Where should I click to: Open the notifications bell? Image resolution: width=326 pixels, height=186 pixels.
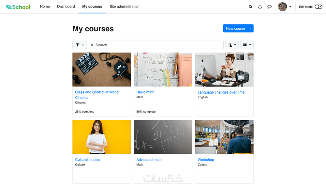tap(260, 7)
